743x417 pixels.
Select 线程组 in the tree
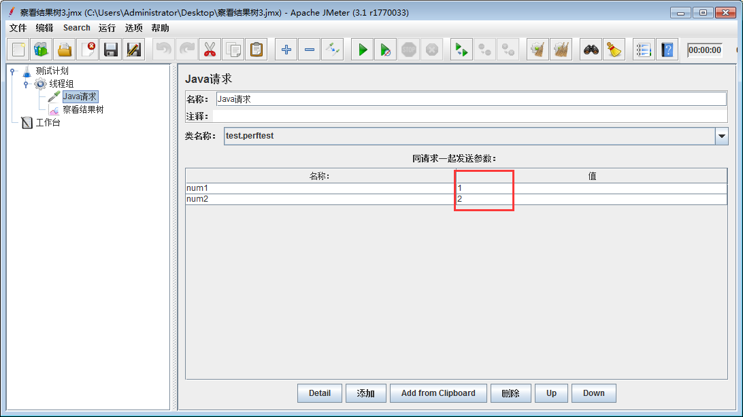(62, 84)
